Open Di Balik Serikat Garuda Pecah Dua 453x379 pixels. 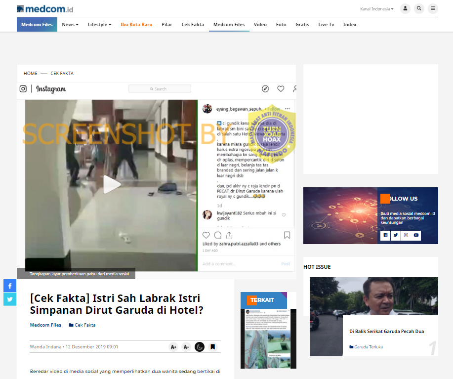386,332
